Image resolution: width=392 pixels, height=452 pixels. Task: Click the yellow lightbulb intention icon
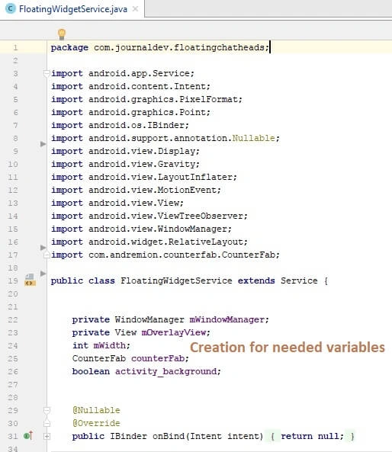click(x=62, y=34)
